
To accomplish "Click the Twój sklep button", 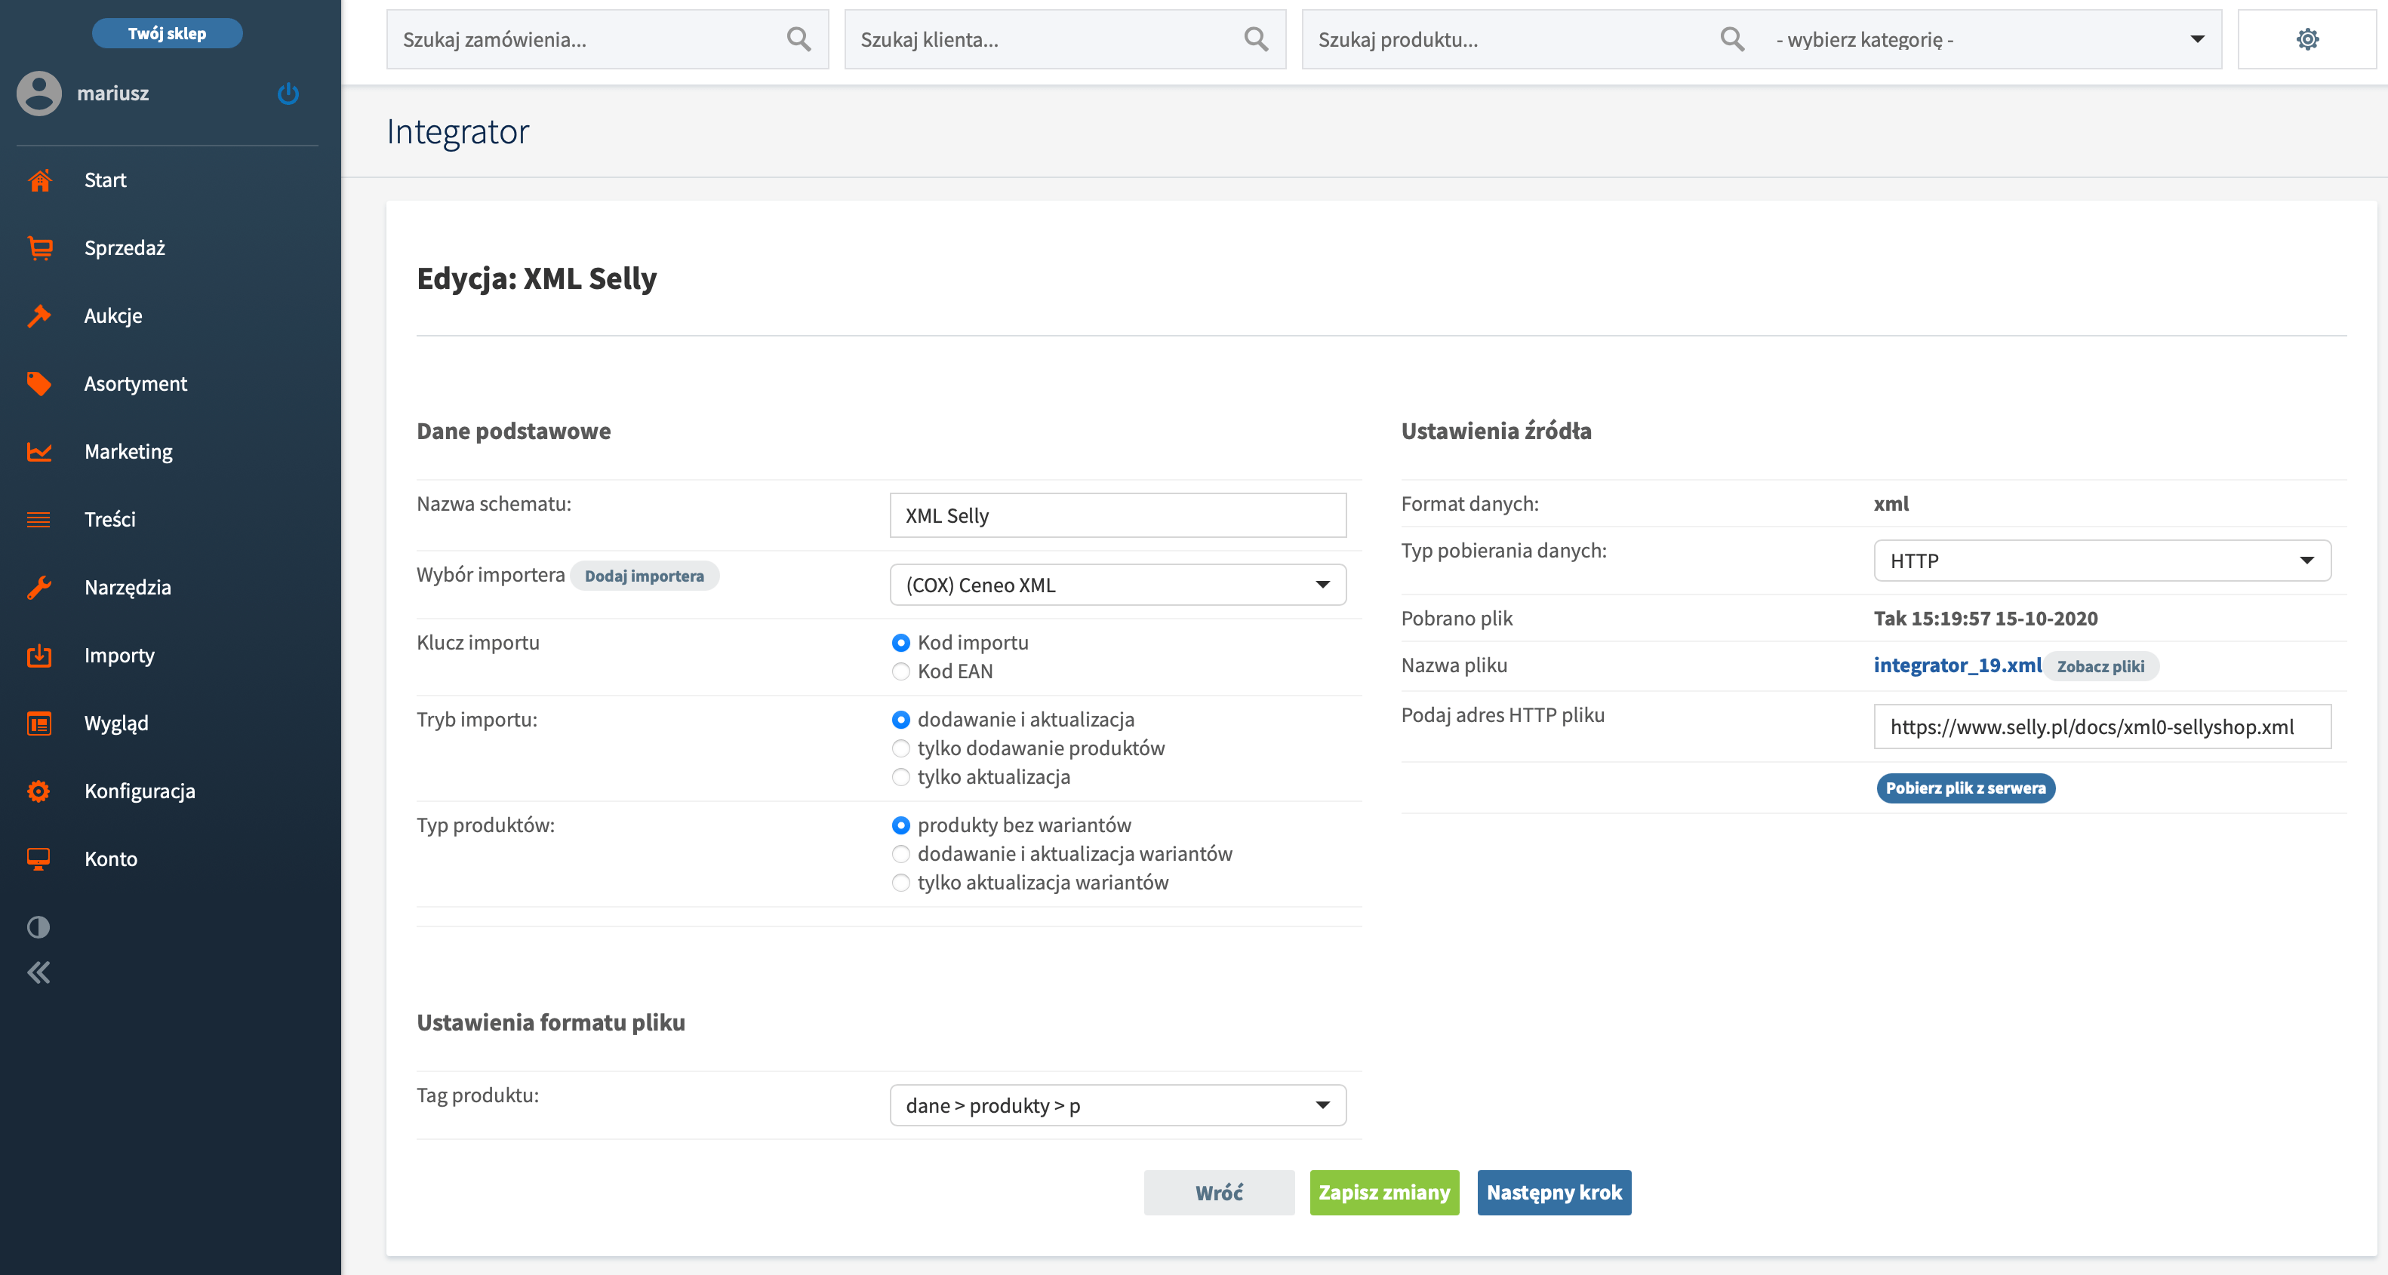I will pos(167,33).
